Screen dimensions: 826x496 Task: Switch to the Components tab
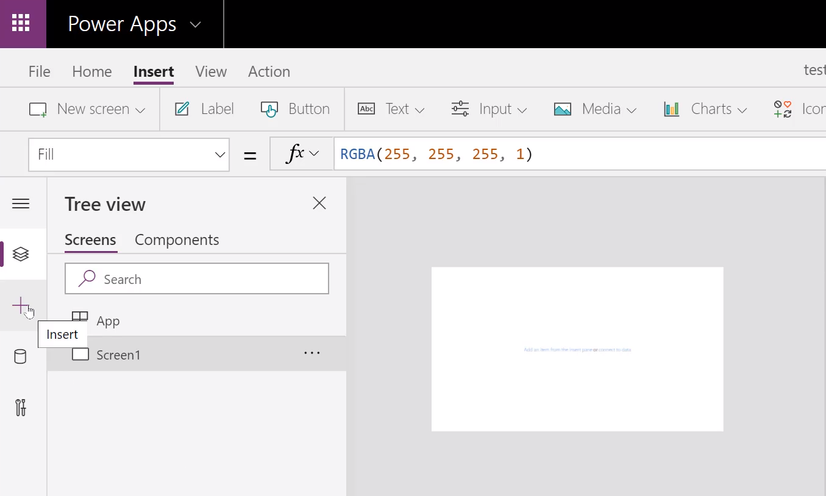[x=177, y=240]
